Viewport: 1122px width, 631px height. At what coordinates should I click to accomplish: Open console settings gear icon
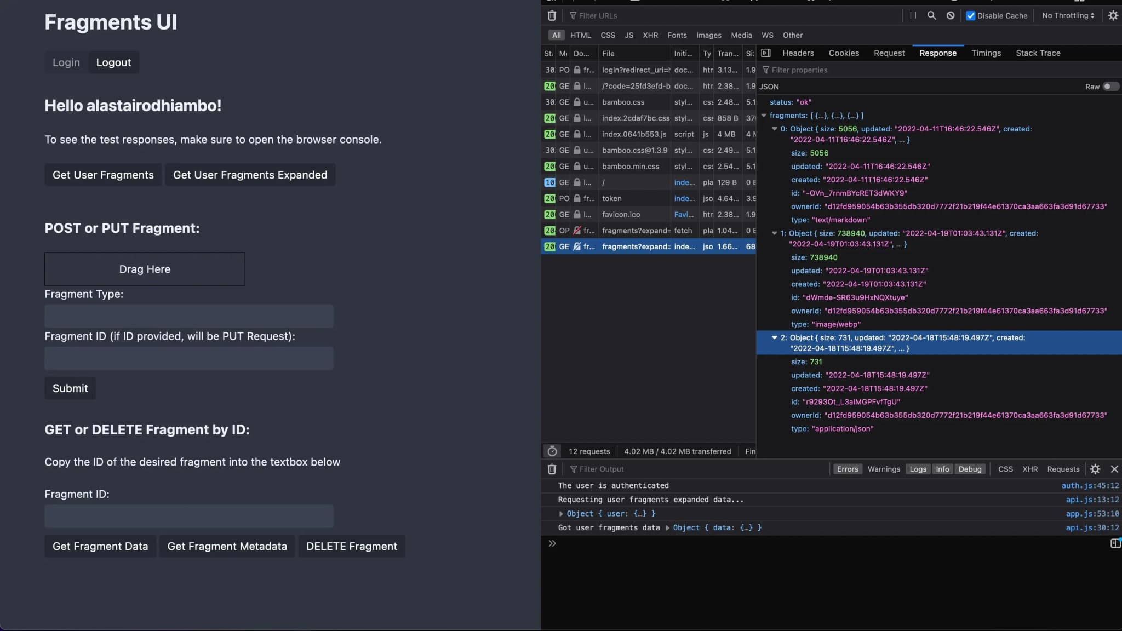[1095, 469]
